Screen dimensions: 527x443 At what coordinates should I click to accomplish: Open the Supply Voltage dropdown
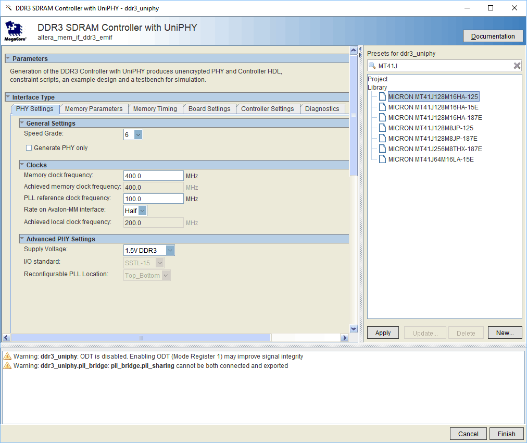pyautogui.click(x=170, y=250)
